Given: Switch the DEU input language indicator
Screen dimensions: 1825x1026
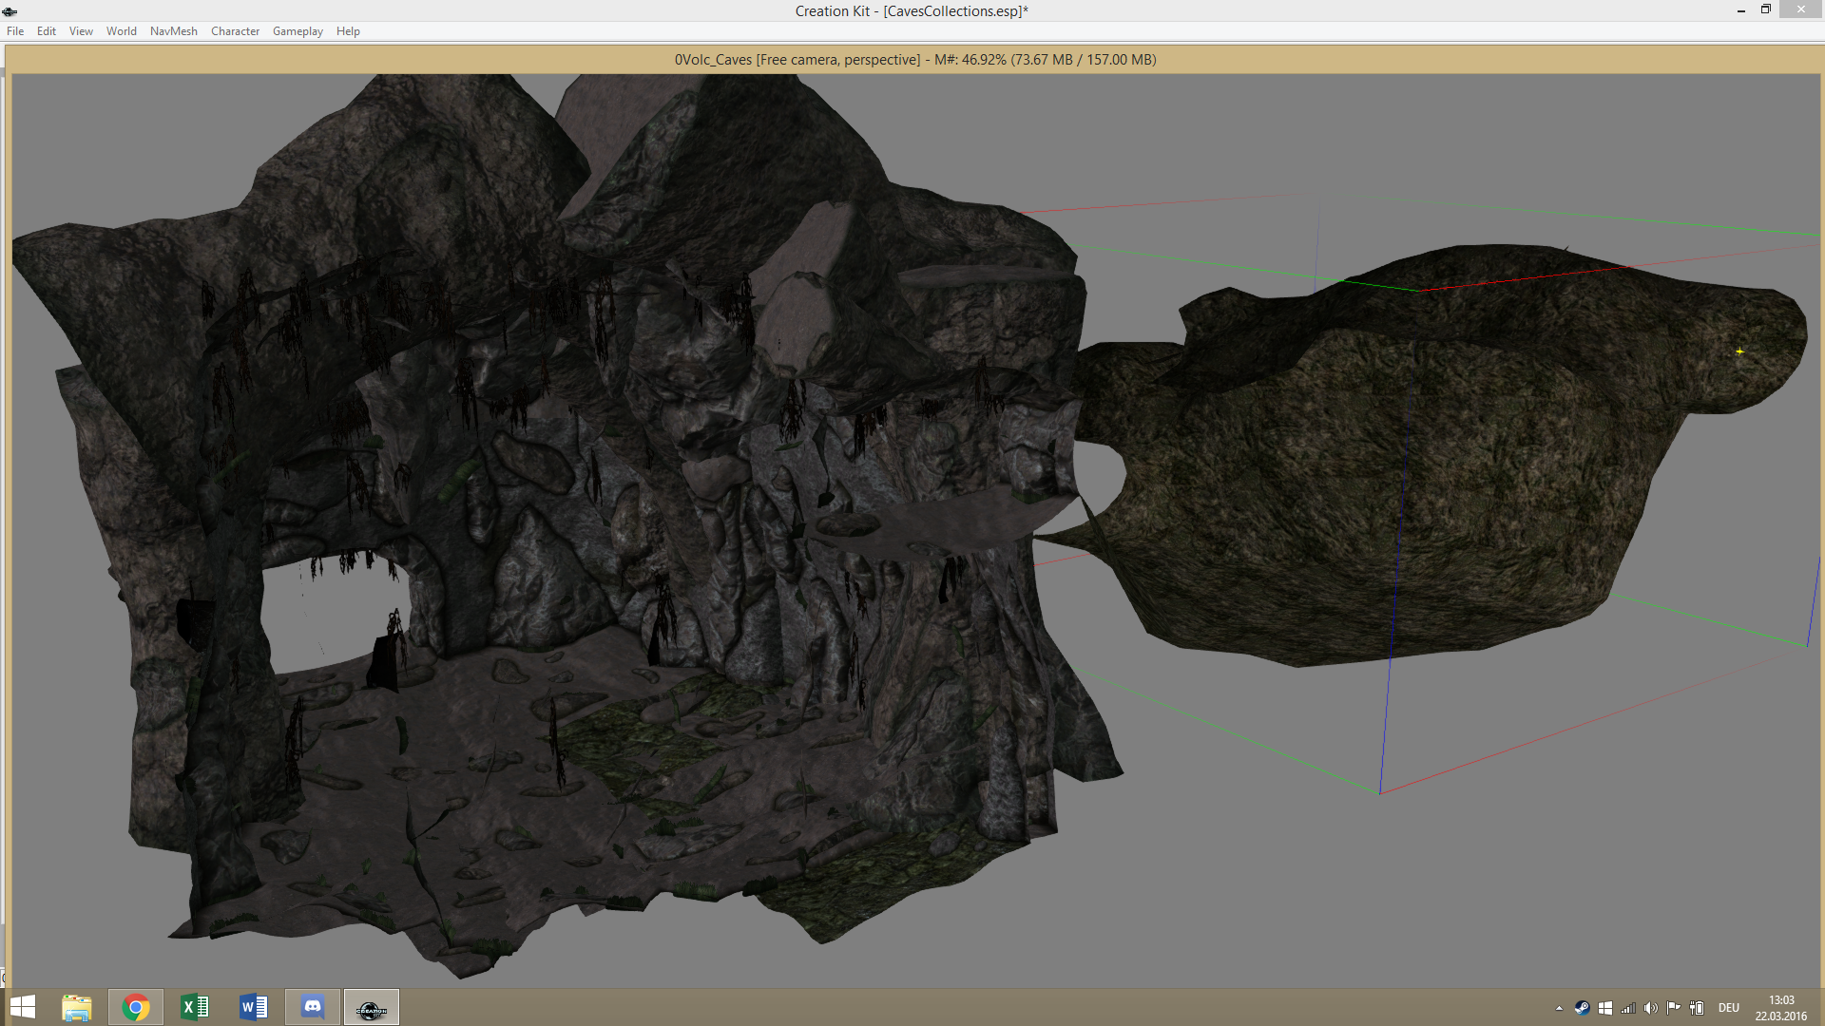Looking at the screenshot, I should point(1729,1008).
